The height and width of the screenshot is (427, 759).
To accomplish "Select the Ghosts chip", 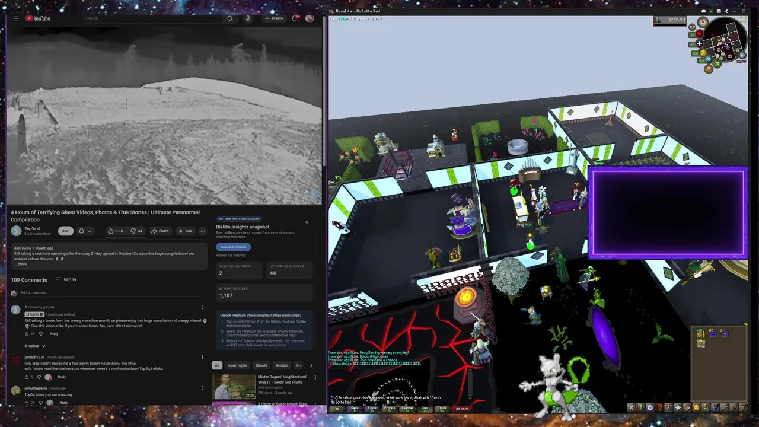I will (x=261, y=365).
